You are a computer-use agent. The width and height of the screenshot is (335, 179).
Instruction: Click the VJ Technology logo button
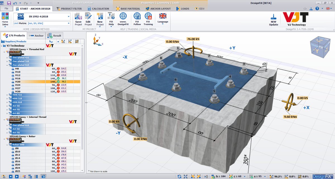(296, 19)
